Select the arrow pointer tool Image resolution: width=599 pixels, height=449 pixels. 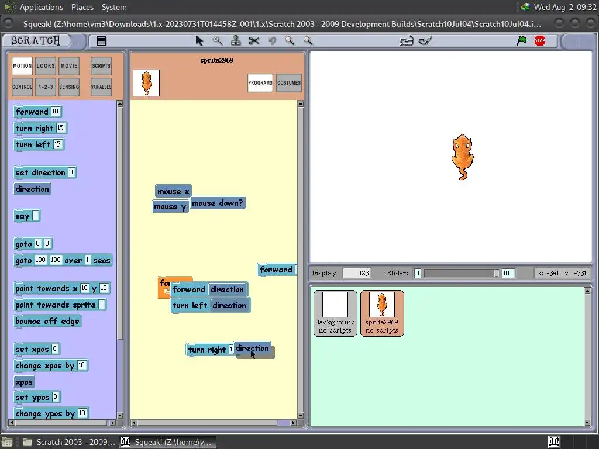click(199, 41)
